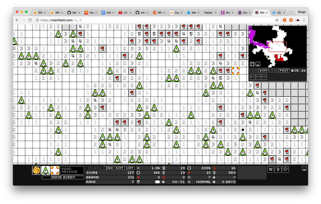Viewport: 321px width, 204px height.
Task: Open the chat speech bubble icon
Action: 286,170
